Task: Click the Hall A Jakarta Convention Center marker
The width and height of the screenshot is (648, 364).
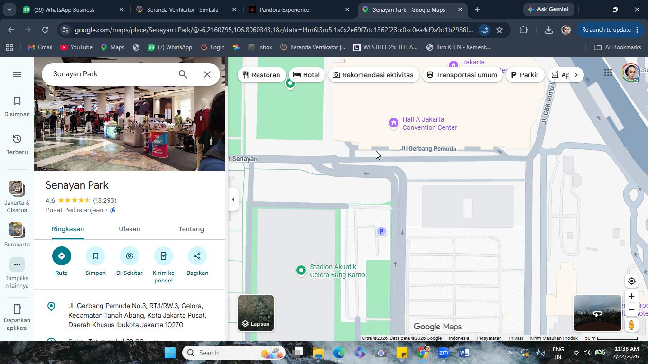Action: point(393,124)
